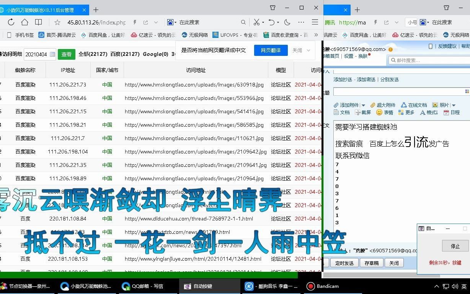
Task: Open UFOVPS bookmark
Action: (x=236, y=35)
